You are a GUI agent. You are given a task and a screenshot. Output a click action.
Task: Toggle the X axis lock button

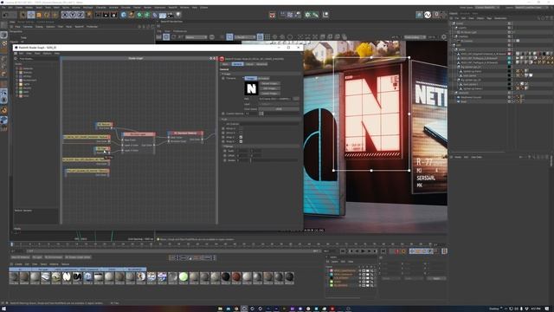(x=65, y=15)
